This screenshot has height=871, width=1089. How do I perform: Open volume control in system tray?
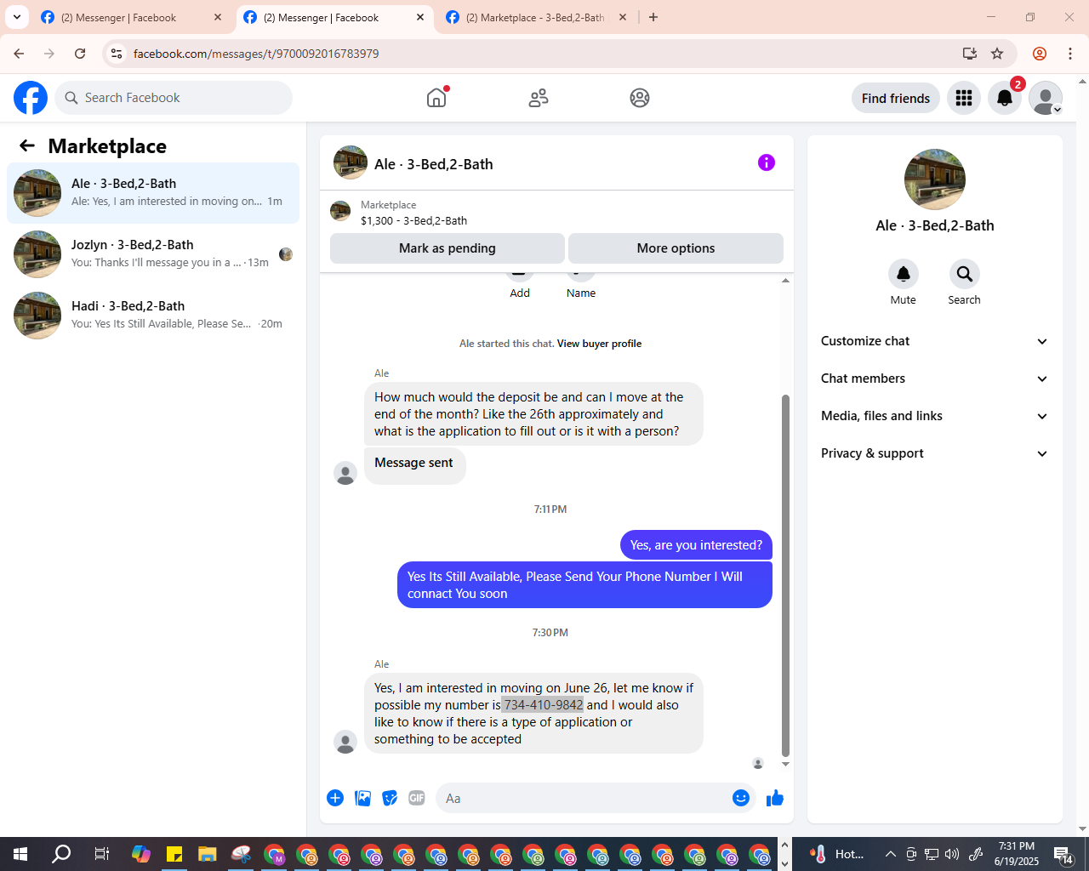click(x=952, y=854)
